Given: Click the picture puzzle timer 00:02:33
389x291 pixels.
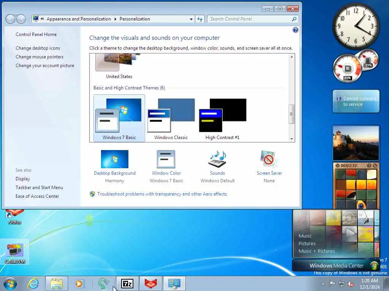Looking at the screenshot, I should tap(349, 166).
